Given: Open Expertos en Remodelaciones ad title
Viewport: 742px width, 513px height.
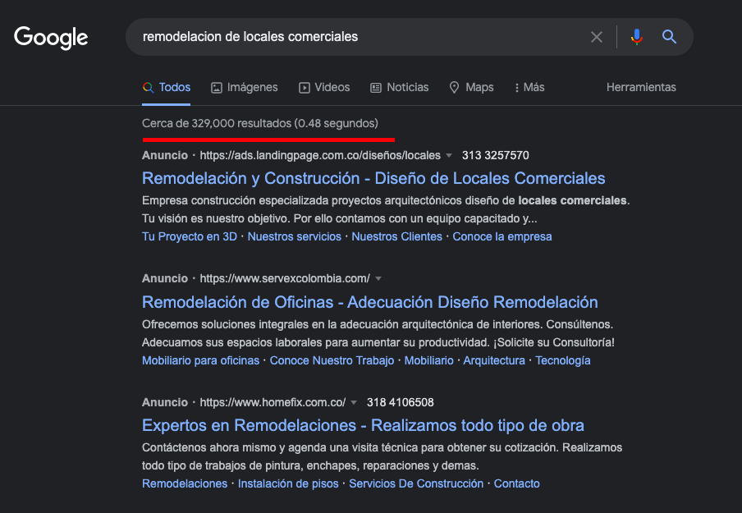Looking at the screenshot, I should click(x=363, y=425).
